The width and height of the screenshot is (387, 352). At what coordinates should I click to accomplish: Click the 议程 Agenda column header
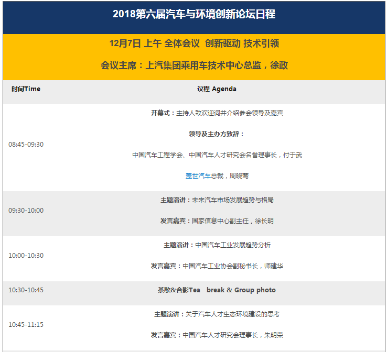point(217,89)
